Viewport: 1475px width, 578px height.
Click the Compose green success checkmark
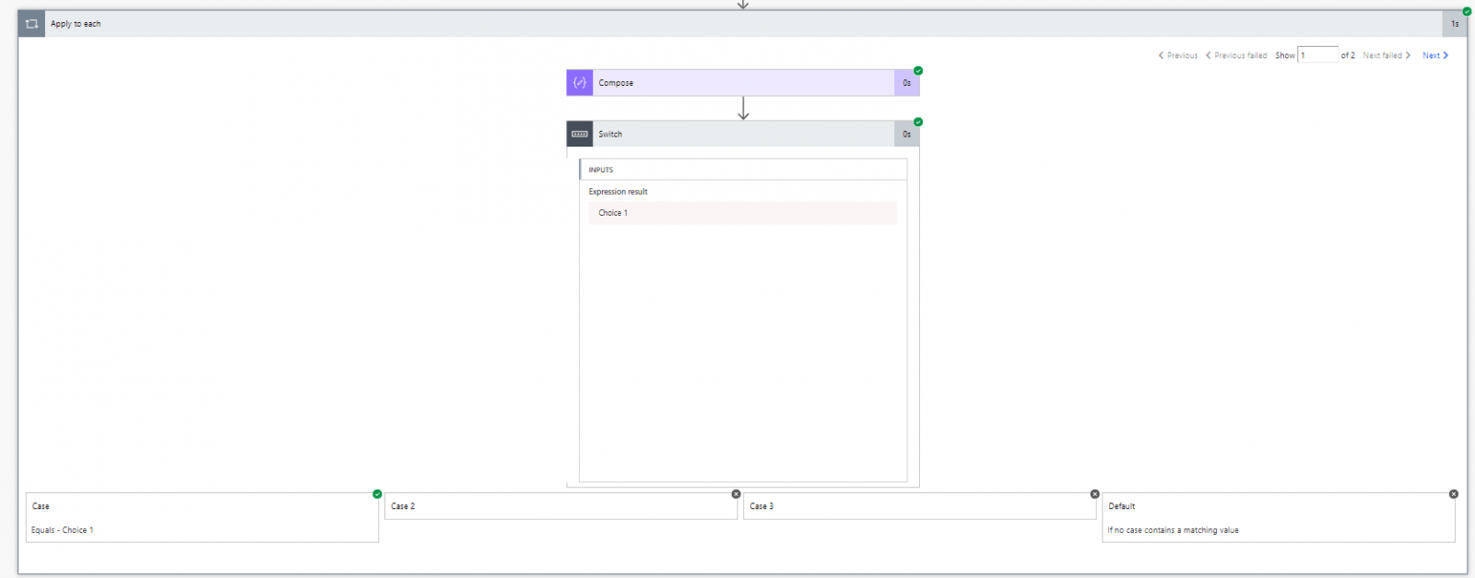tap(918, 71)
